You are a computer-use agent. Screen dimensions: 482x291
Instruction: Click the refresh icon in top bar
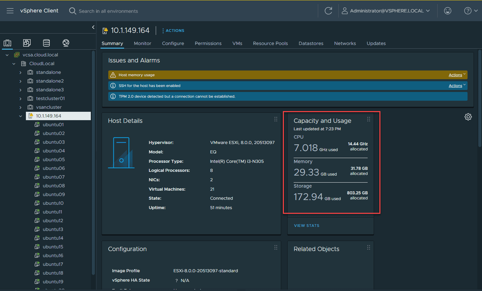click(x=328, y=11)
